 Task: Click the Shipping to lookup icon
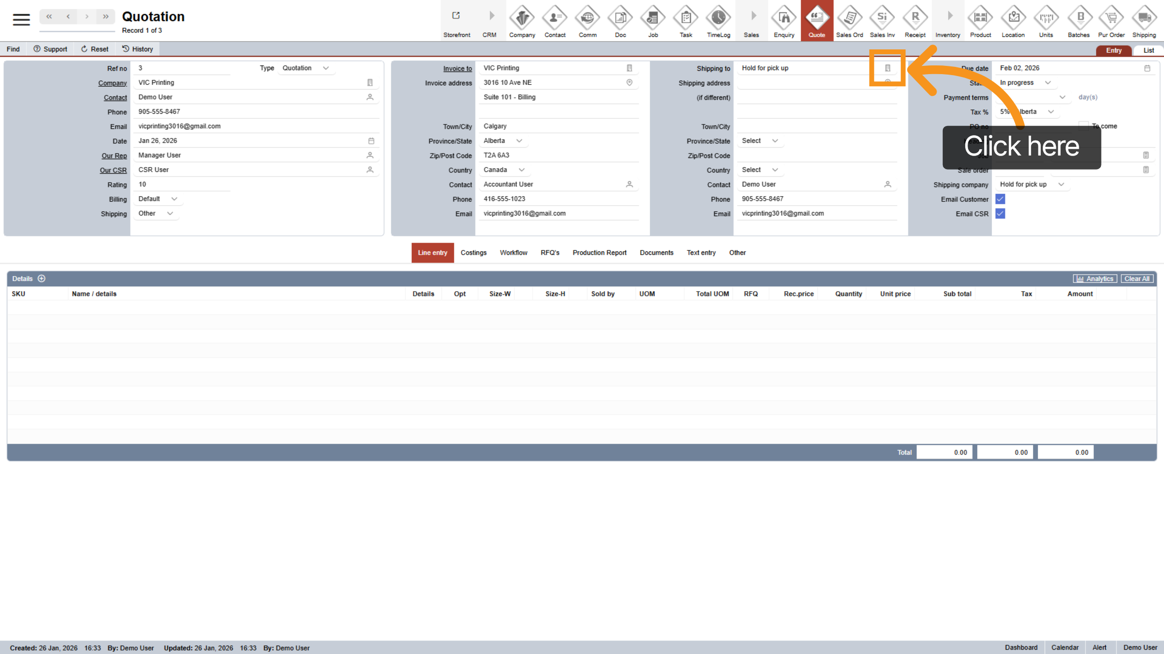888,68
